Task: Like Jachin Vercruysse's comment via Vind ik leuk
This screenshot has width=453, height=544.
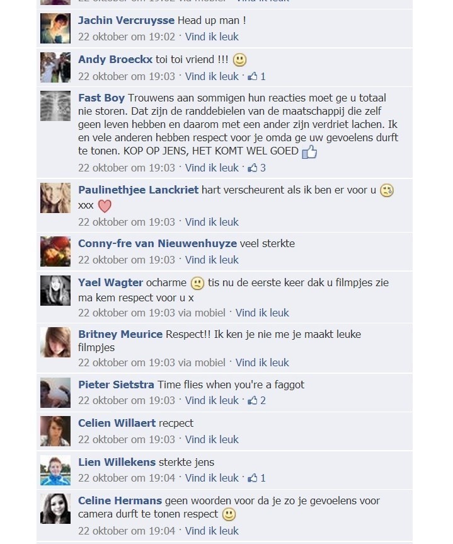Action: point(212,37)
